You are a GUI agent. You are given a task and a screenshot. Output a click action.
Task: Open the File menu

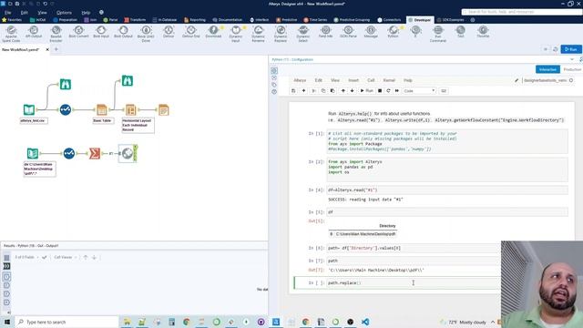(x=8, y=13)
